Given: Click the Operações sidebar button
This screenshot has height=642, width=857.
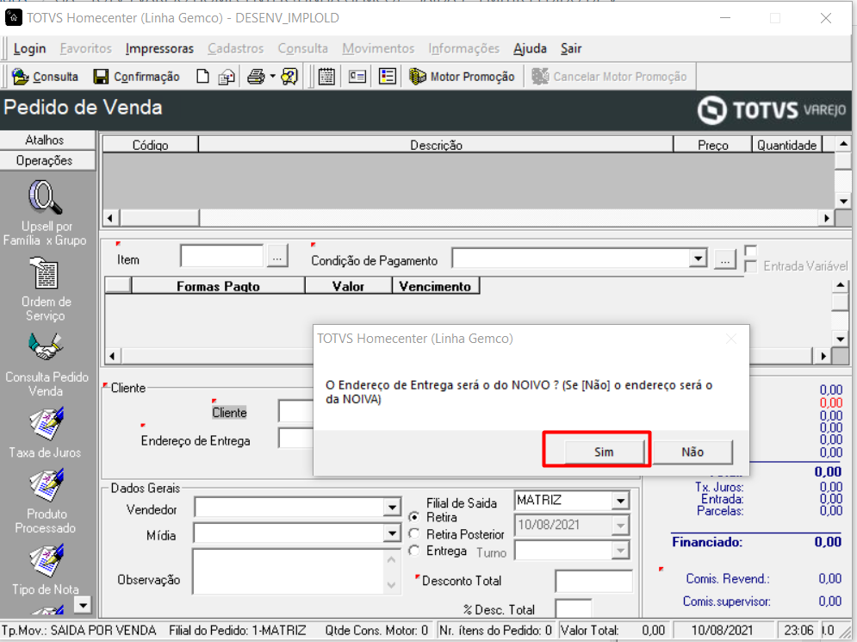Looking at the screenshot, I should 47,161.
